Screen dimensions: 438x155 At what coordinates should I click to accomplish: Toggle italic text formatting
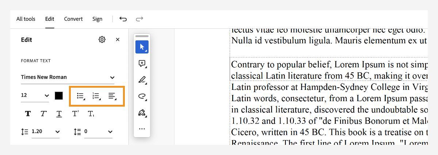(43, 114)
